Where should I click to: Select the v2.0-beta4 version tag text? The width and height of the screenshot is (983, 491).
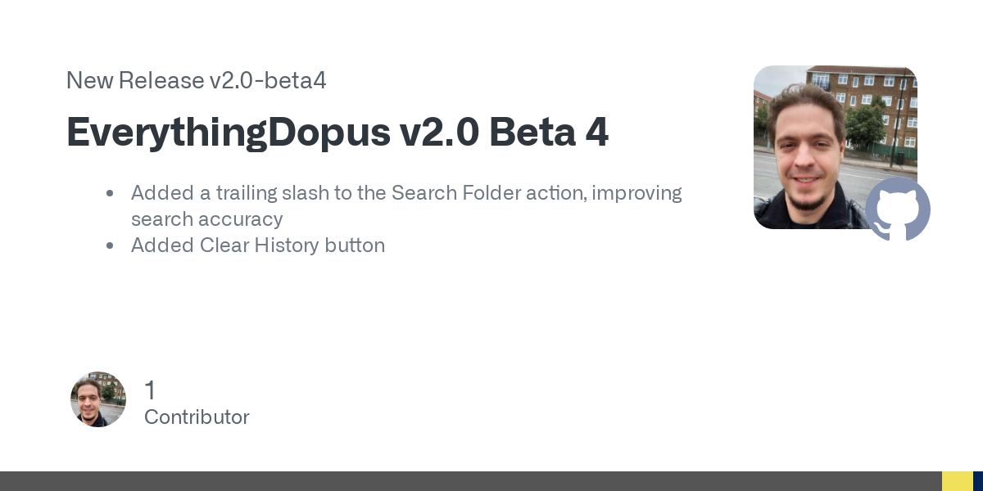click(267, 80)
